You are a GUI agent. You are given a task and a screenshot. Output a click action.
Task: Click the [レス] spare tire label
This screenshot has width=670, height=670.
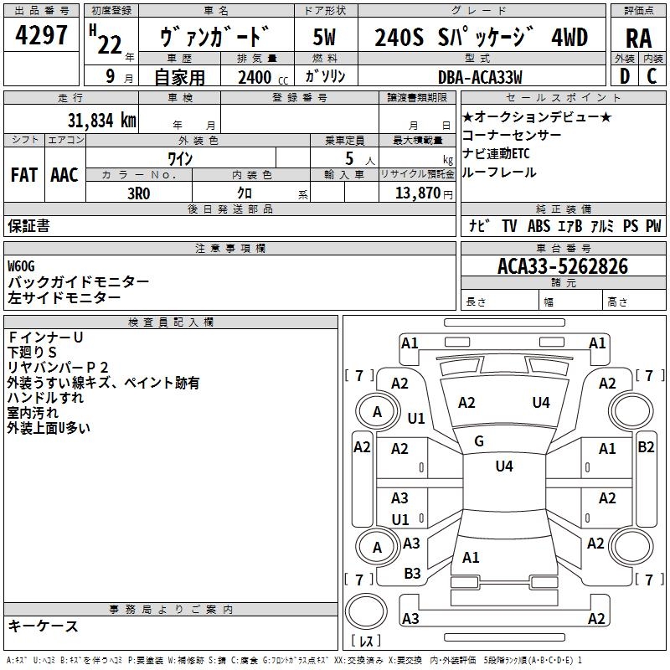click(366, 641)
